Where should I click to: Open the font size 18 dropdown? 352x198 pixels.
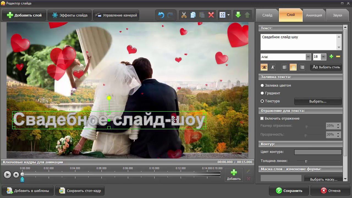click(323, 57)
